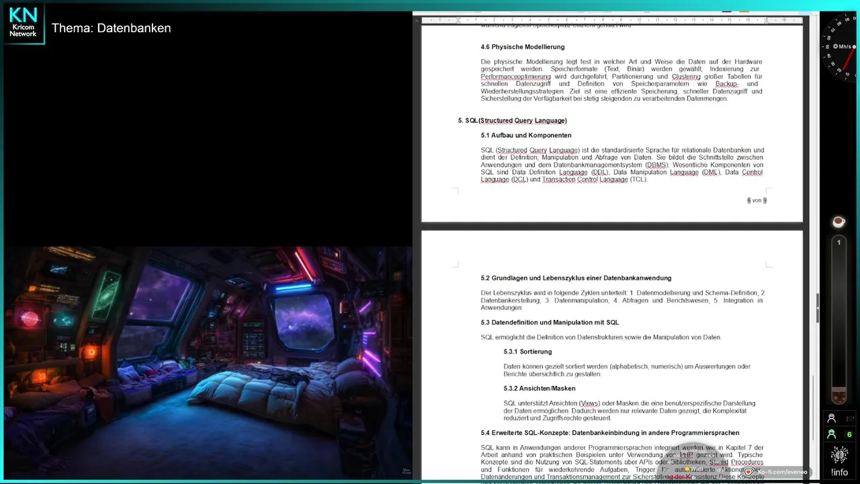The width and height of the screenshot is (860, 484).
Task: Click the horizontal ruler at mark 9
Action: click(620, 19)
